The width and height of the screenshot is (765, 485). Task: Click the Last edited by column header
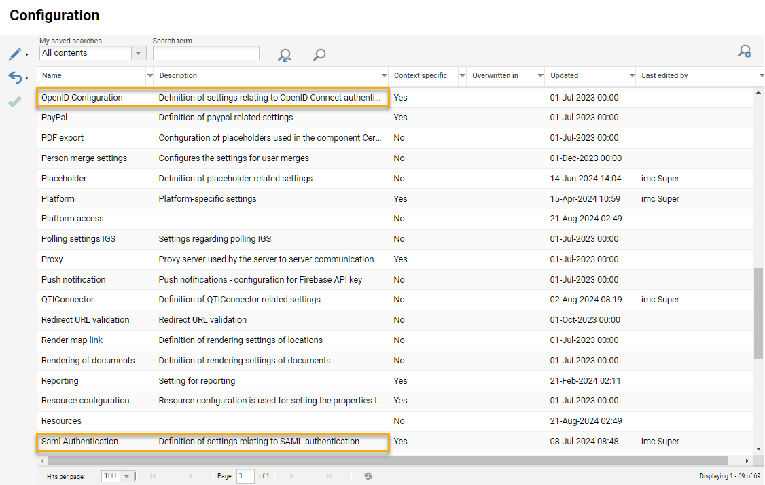pos(664,75)
